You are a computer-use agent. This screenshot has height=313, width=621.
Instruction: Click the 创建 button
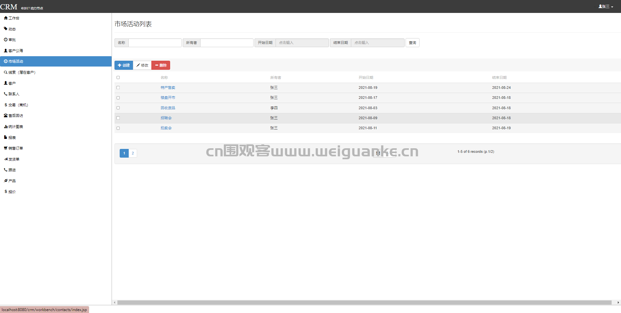124,65
